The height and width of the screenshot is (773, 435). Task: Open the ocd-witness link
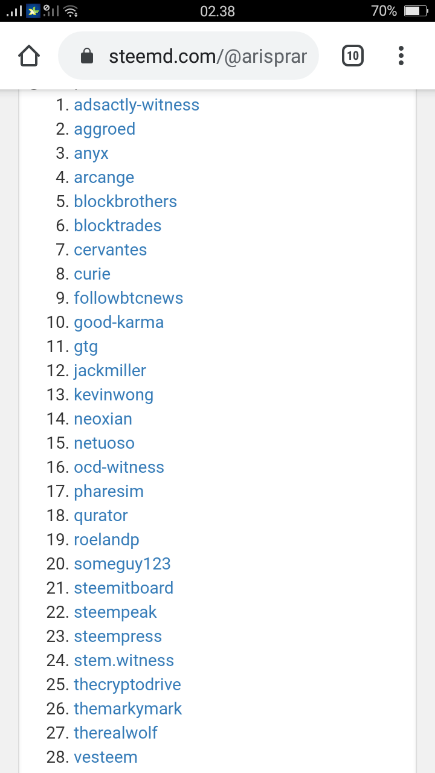(118, 467)
